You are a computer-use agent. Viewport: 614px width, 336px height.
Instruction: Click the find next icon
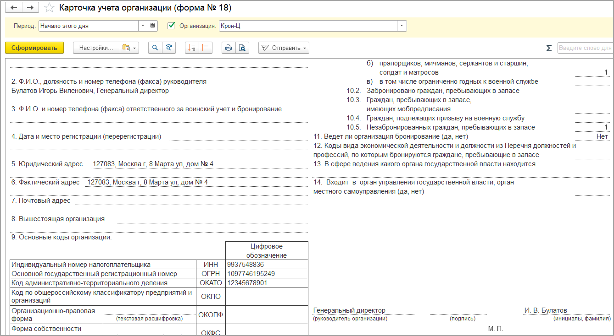click(x=169, y=48)
